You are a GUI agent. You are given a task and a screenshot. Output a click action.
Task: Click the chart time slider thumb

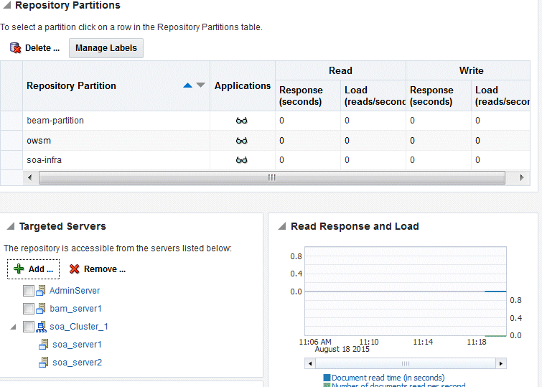click(406, 363)
